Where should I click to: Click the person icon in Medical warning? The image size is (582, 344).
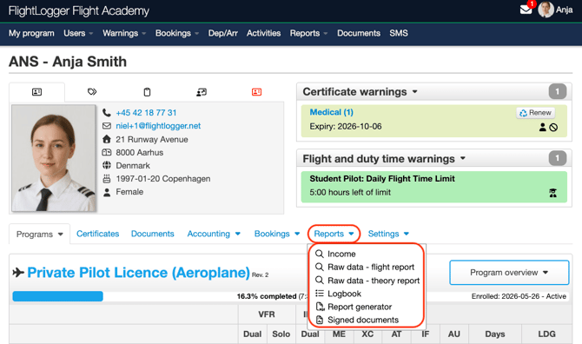point(542,128)
